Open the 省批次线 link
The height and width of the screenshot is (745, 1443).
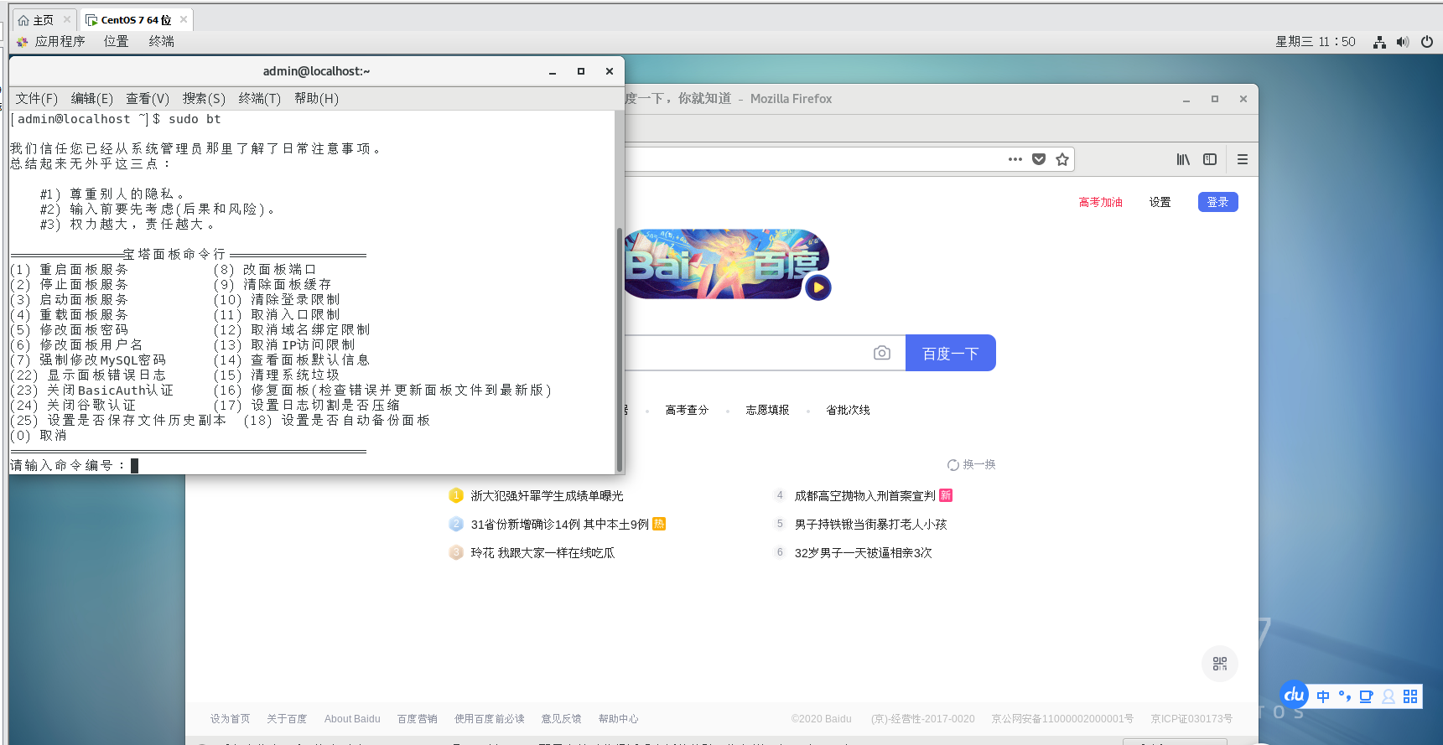point(848,410)
